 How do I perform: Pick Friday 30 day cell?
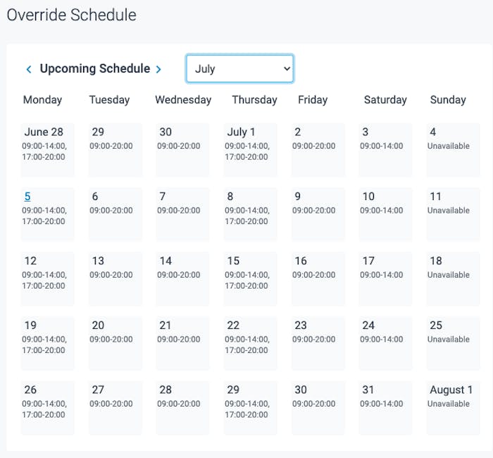coord(318,407)
